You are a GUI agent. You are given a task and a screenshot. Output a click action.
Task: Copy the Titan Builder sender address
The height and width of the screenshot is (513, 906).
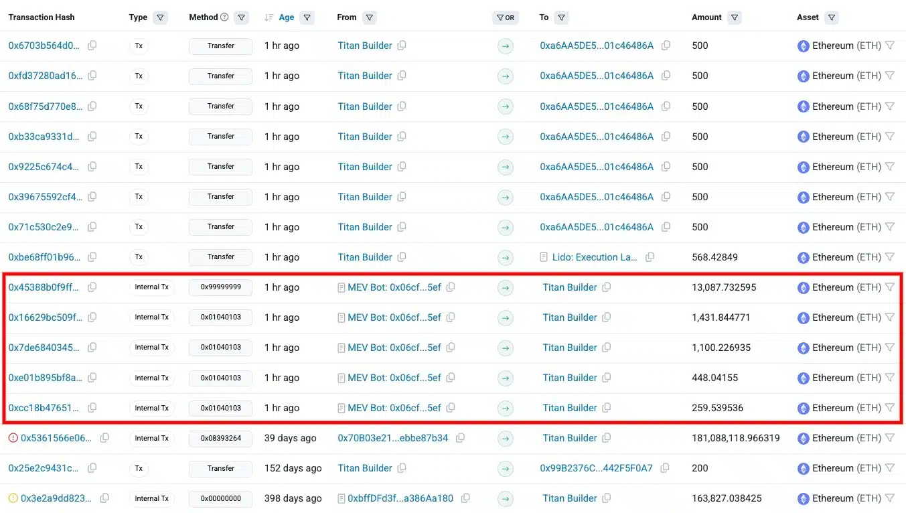coord(401,46)
